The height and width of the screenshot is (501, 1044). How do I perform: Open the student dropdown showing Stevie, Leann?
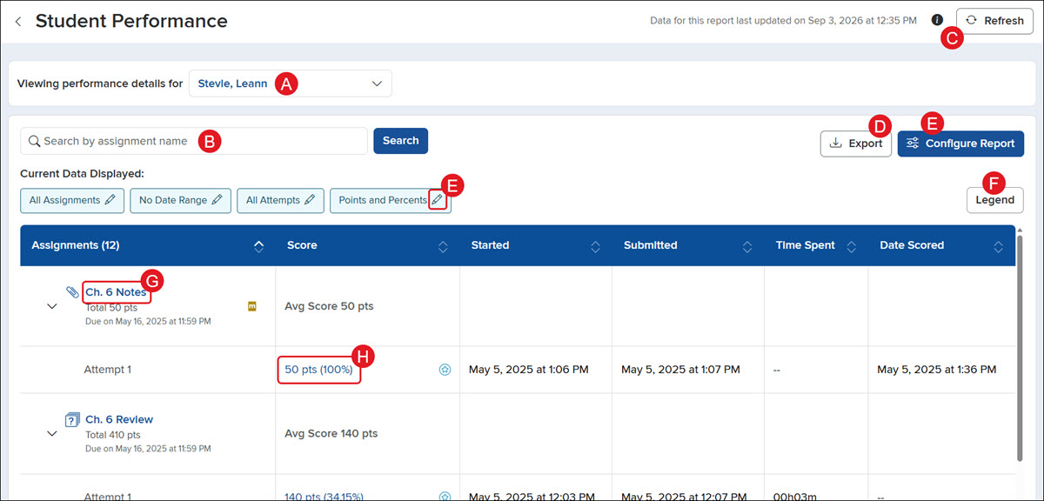[x=291, y=83]
